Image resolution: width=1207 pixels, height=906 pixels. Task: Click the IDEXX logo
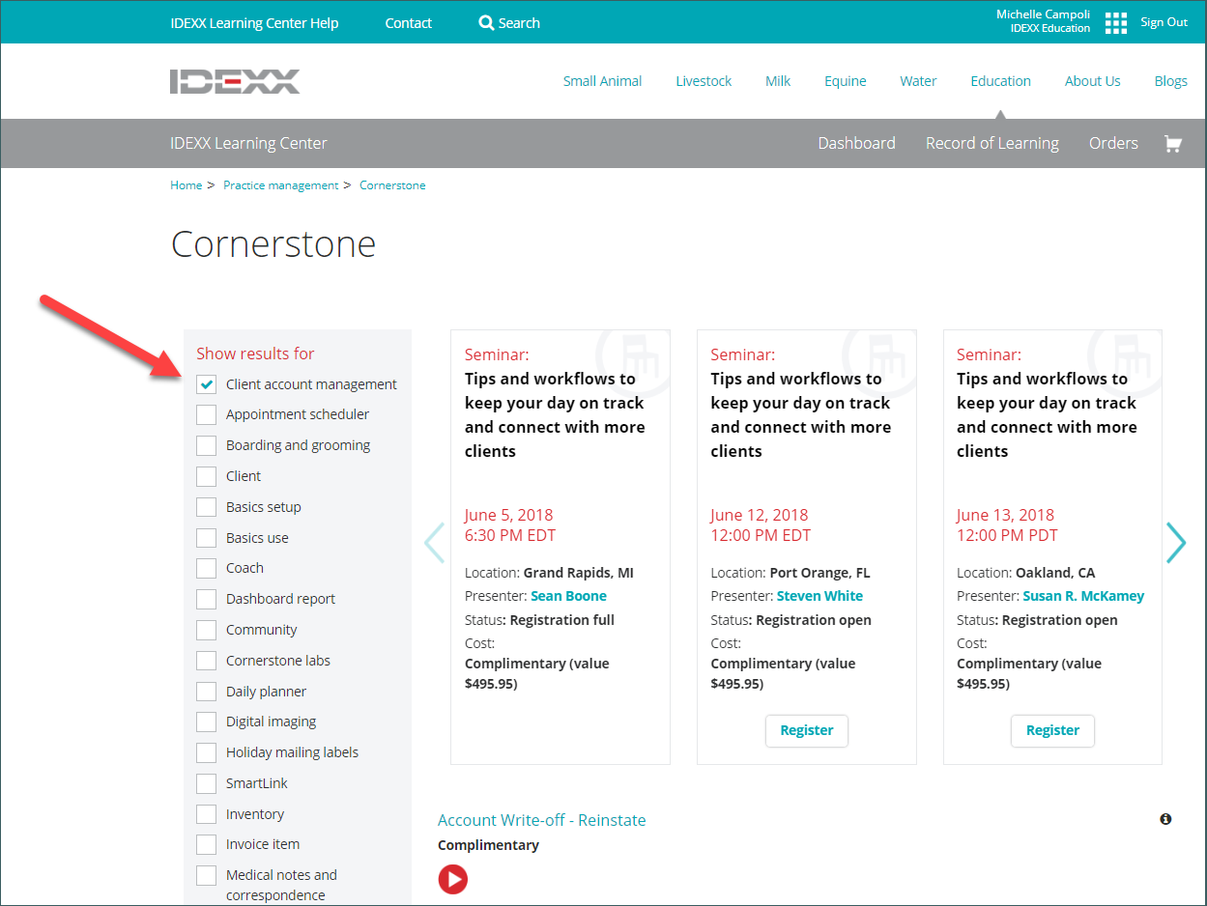tap(235, 81)
